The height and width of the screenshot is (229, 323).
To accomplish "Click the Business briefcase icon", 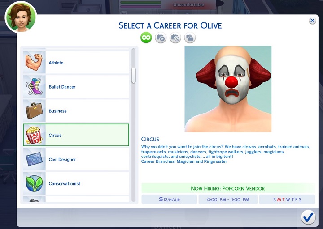I will (x=34, y=111).
